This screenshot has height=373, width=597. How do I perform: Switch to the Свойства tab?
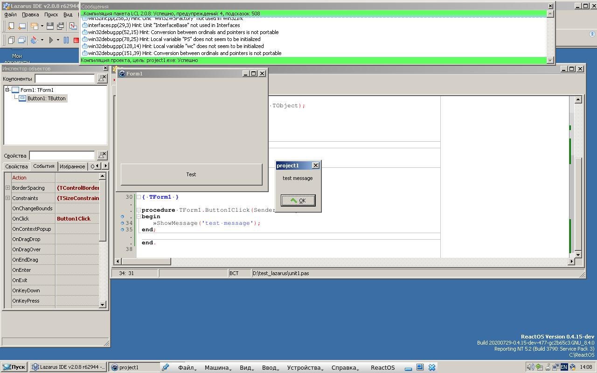point(16,166)
